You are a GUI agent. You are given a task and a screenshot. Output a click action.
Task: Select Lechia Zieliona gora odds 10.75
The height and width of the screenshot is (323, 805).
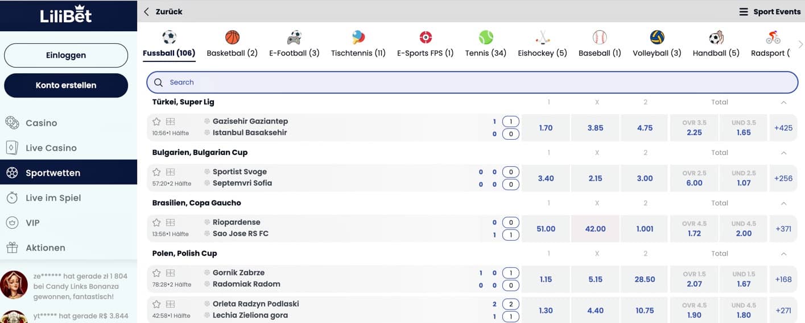[x=645, y=311]
